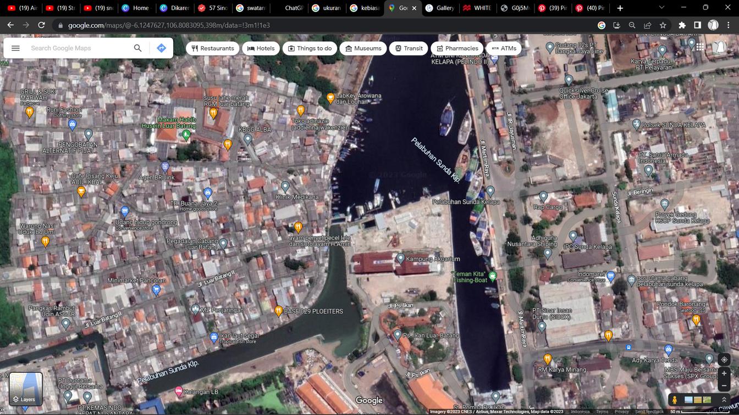This screenshot has height=415, width=739.
Task: Switch to the 57 Sino browser tab
Action: pyautogui.click(x=212, y=8)
